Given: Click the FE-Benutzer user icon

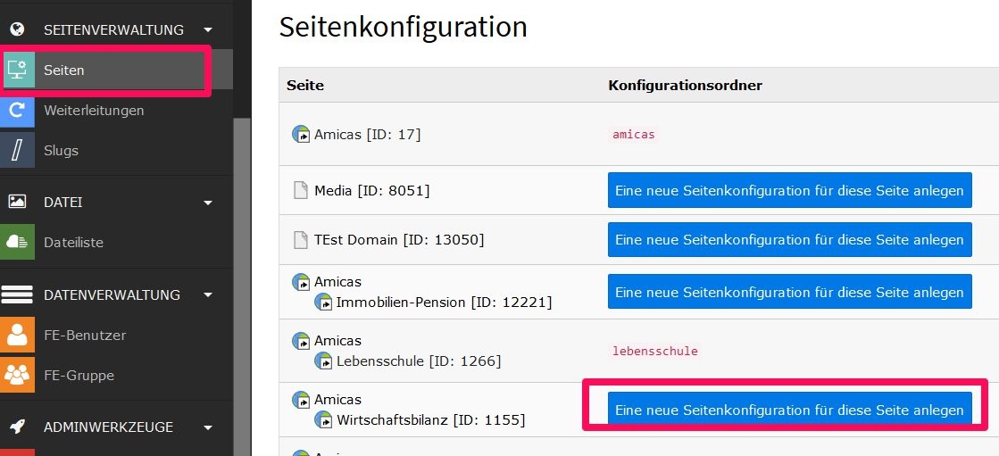Looking at the screenshot, I should coord(17,335).
